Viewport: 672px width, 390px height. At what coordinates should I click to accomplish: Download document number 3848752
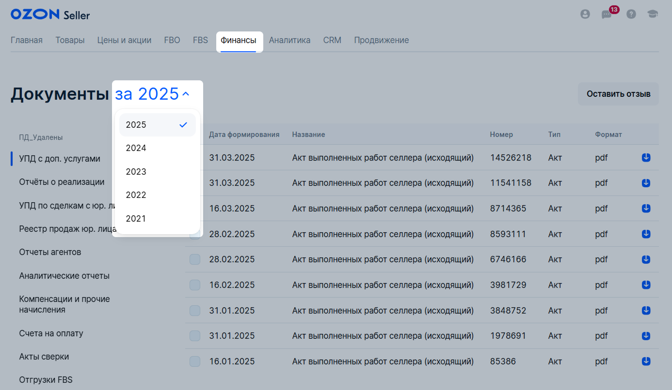click(x=646, y=310)
